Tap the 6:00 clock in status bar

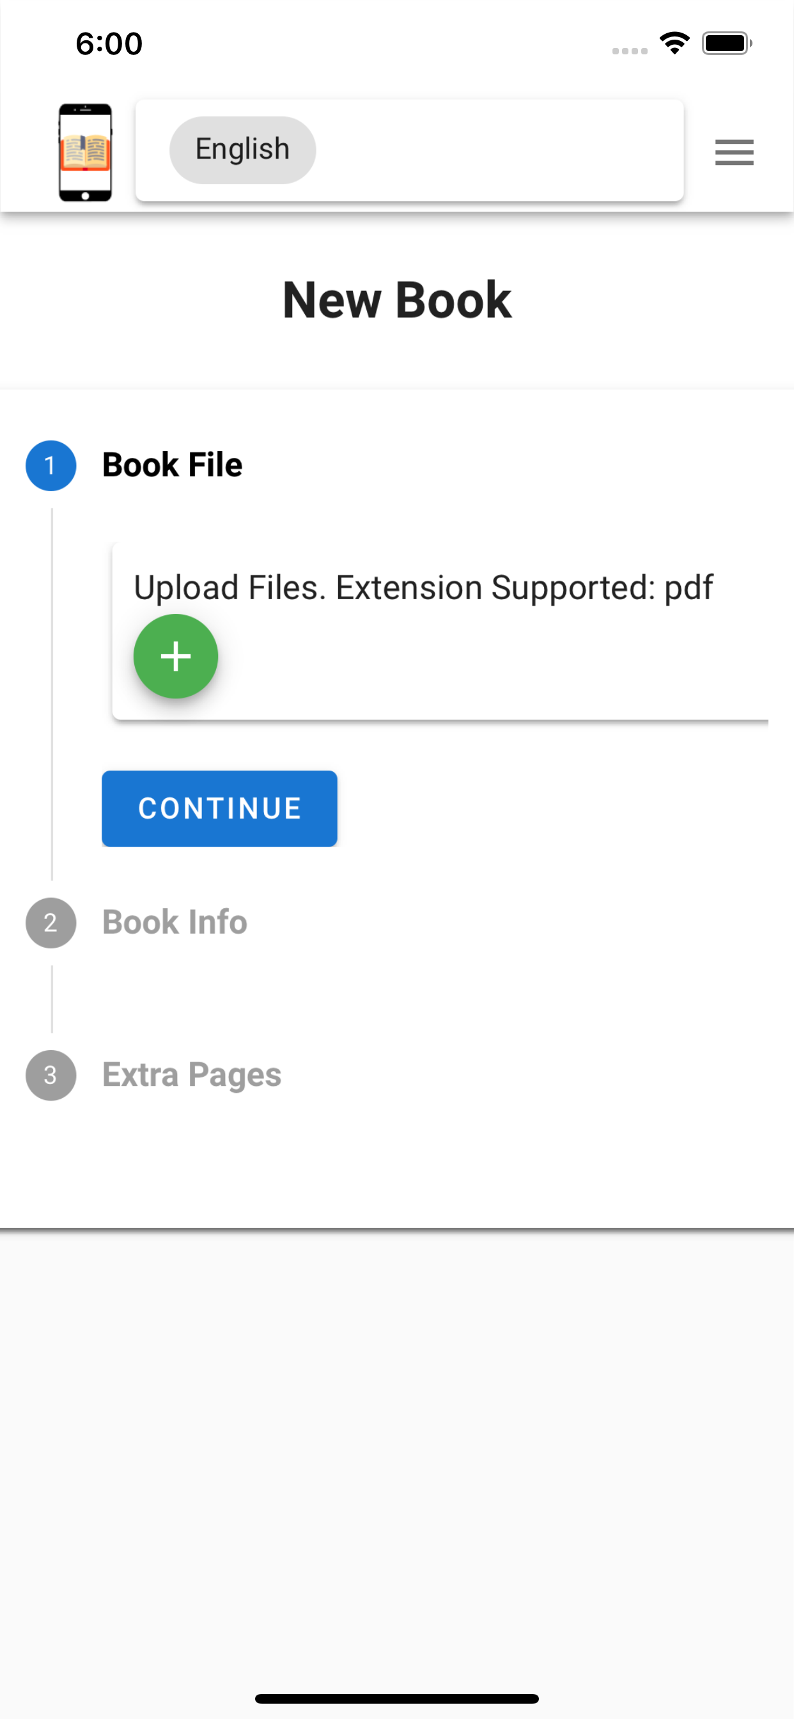[x=109, y=44]
